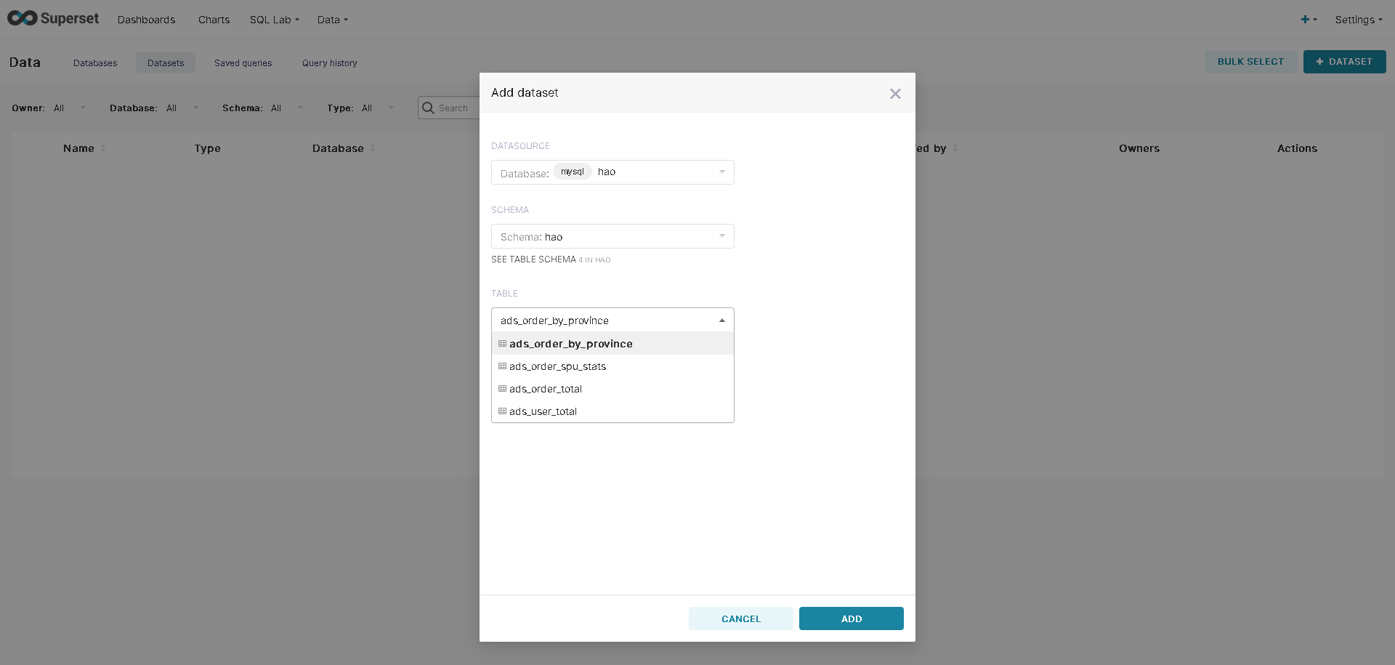
Task: Click the CANCEL button
Action: pos(740,618)
